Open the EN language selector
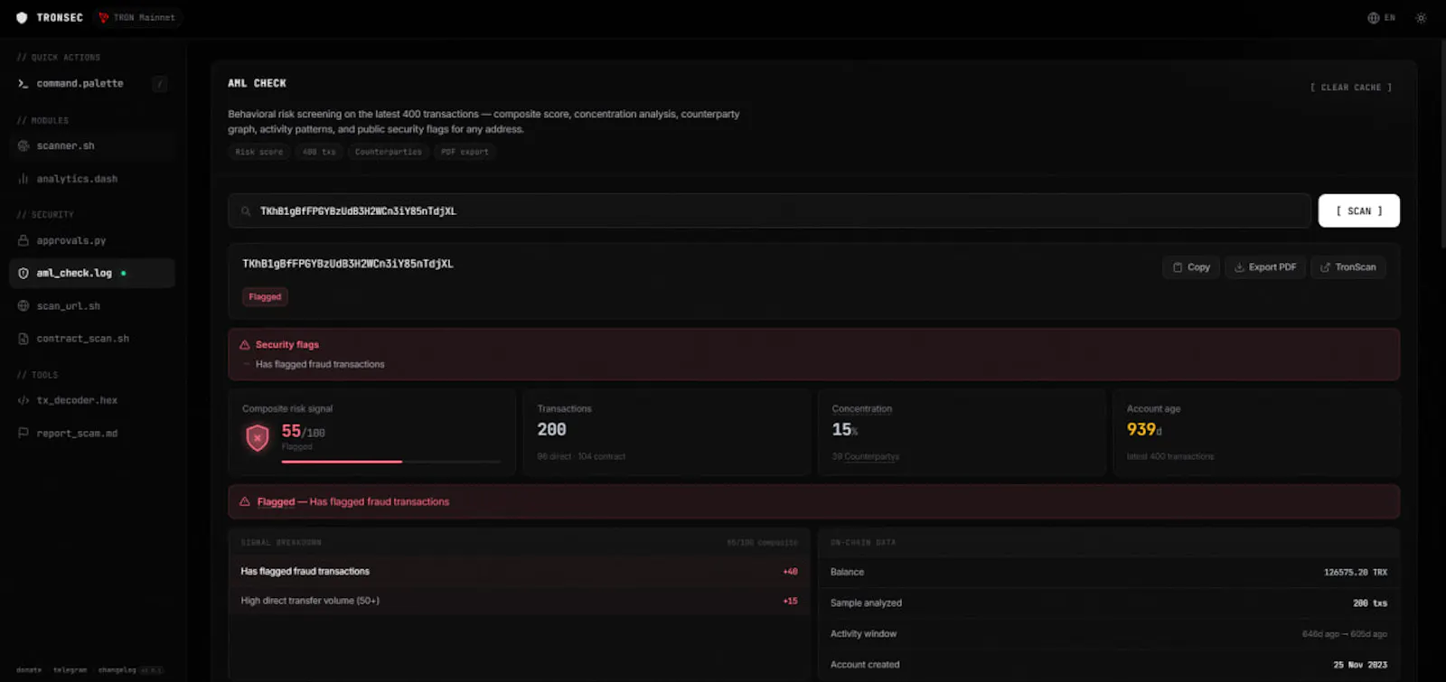The width and height of the screenshot is (1446, 682). (1382, 17)
